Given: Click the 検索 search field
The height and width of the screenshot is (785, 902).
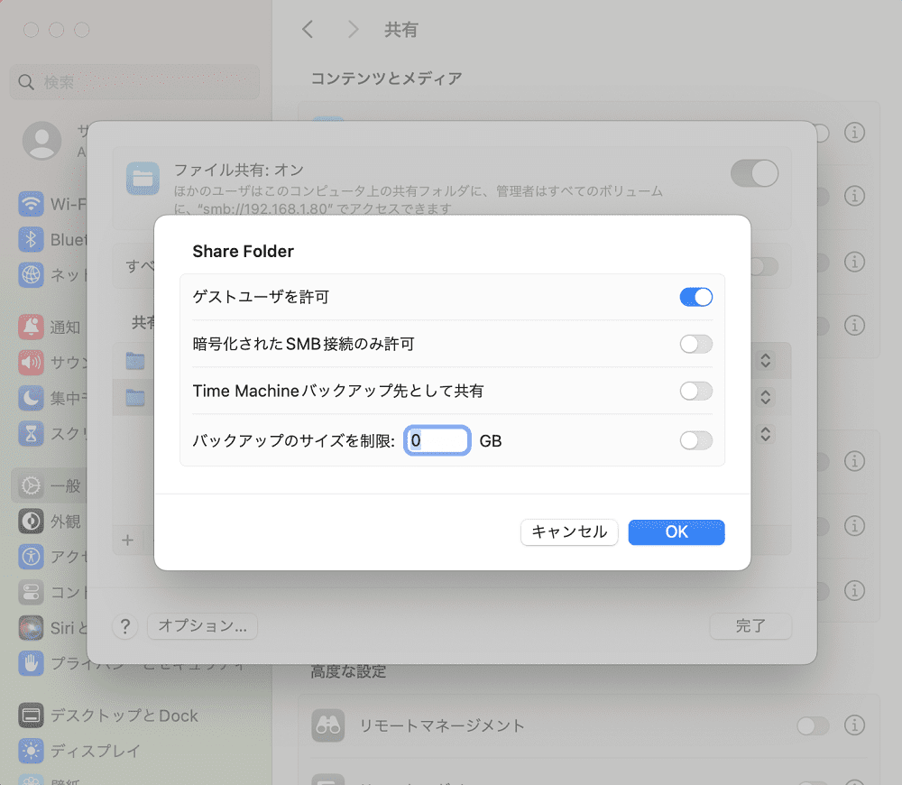Looking at the screenshot, I should click(x=134, y=82).
